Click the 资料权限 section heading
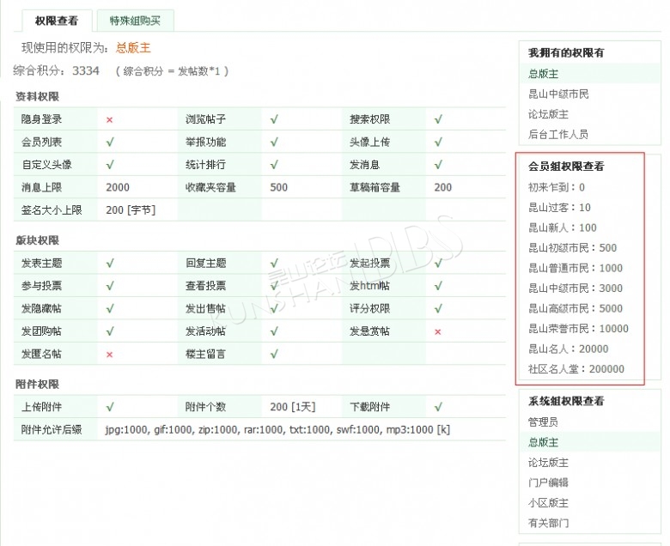The image size is (670, 546). (x=37, y=97)
